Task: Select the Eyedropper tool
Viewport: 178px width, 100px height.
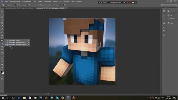Action: 2,26
